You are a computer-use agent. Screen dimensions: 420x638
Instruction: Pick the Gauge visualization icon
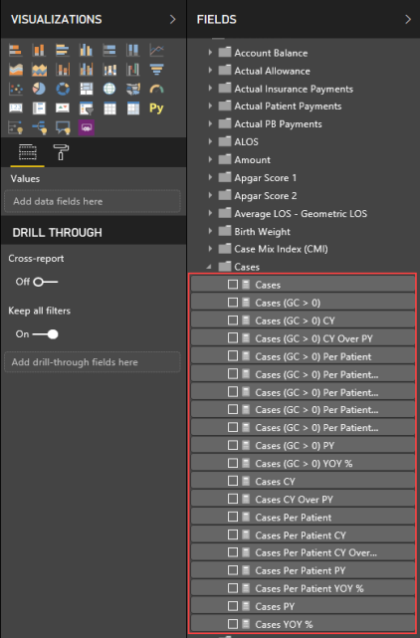(156, 89)
